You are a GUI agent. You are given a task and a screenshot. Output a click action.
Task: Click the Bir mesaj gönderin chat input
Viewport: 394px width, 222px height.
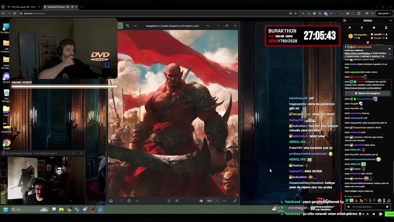pos(368,207)
